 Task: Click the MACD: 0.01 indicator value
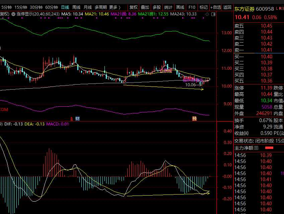(58, 124)
